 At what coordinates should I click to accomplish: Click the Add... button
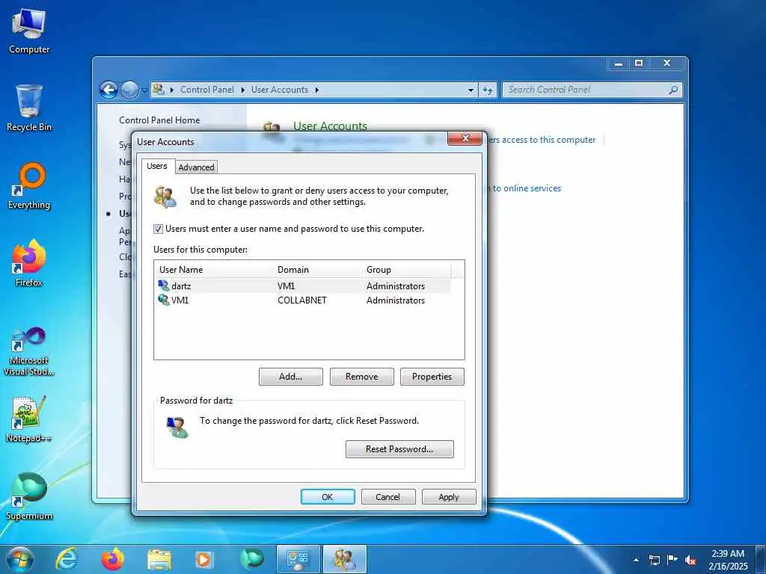click(x=291, y=377)
